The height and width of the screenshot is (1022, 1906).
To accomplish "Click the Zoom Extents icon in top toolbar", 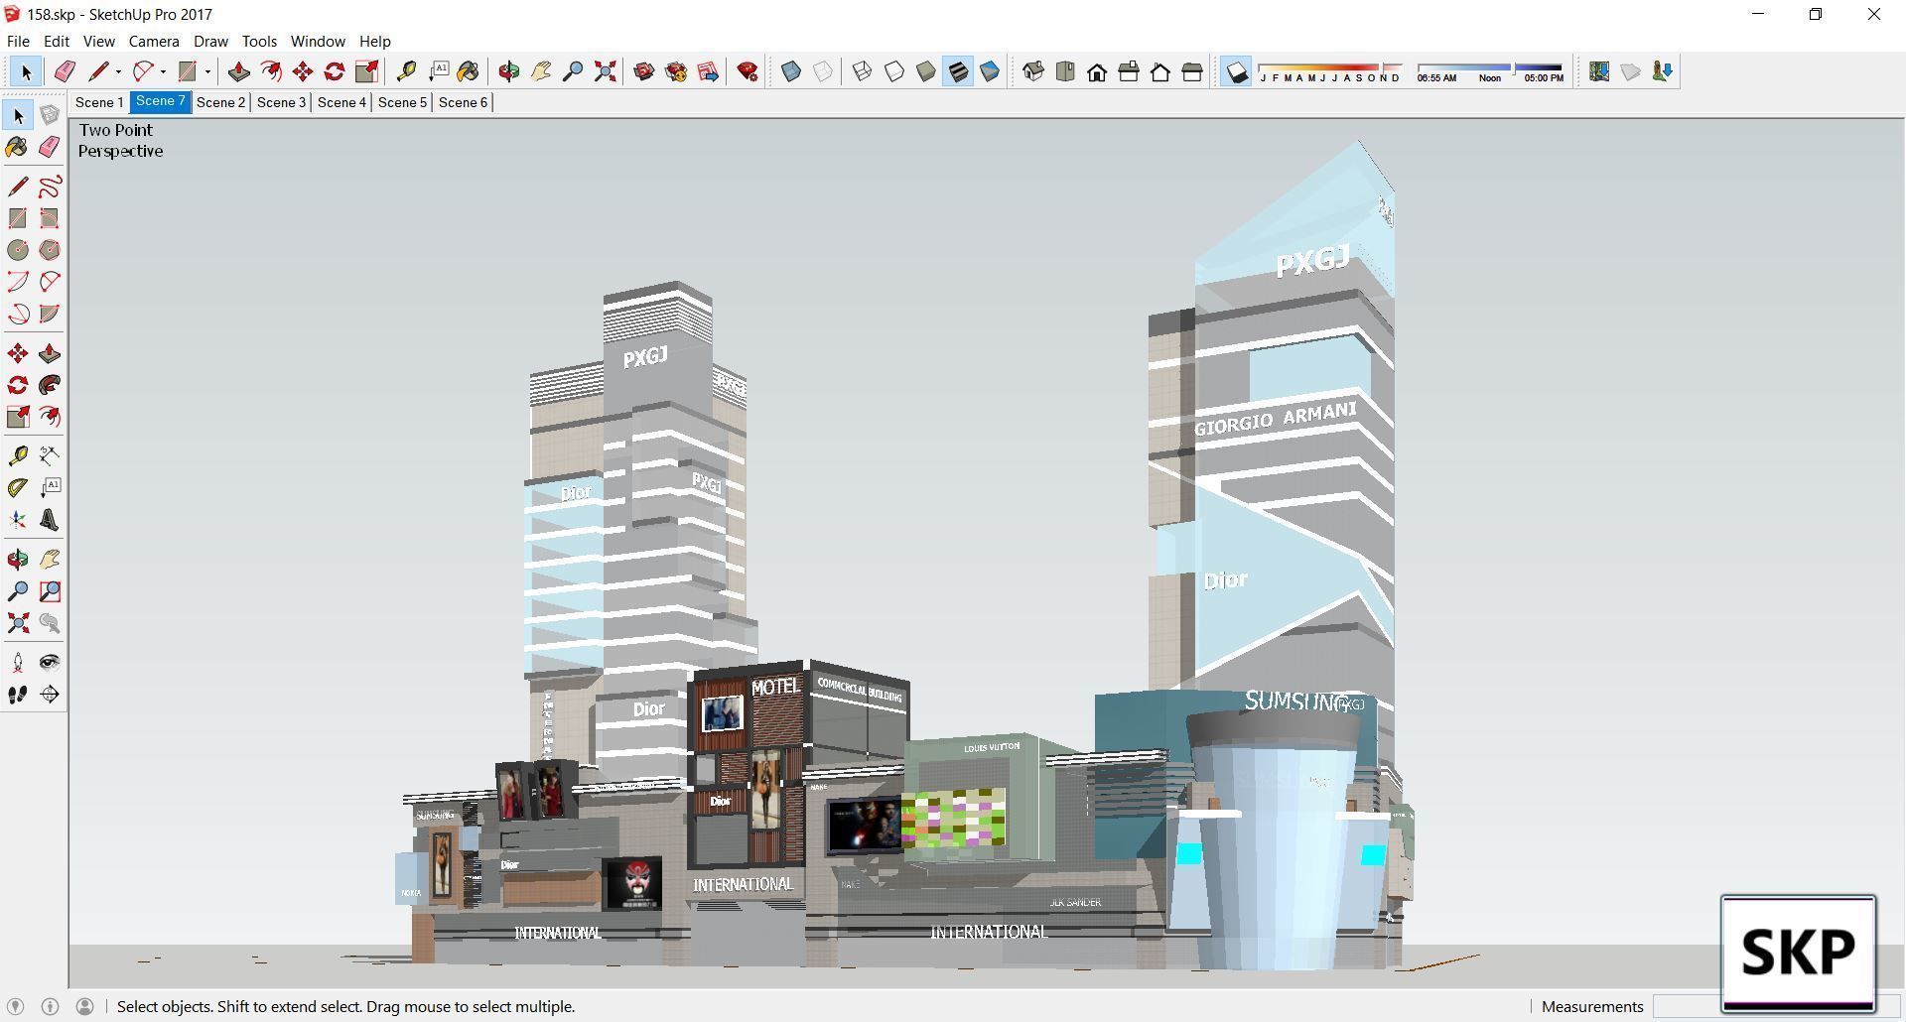I will (x=605, y=71).
